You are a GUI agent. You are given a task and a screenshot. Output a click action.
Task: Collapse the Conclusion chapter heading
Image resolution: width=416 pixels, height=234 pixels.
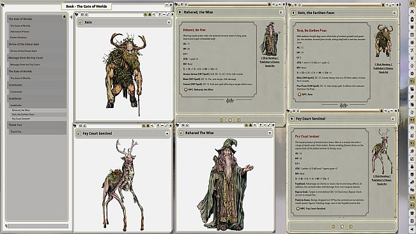[x=15, y=85]
